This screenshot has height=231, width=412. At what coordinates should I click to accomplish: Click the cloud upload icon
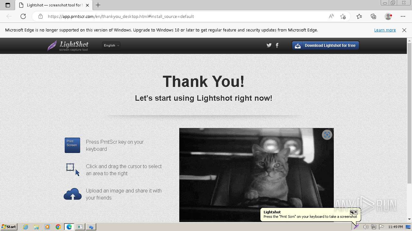coord(73,194)
